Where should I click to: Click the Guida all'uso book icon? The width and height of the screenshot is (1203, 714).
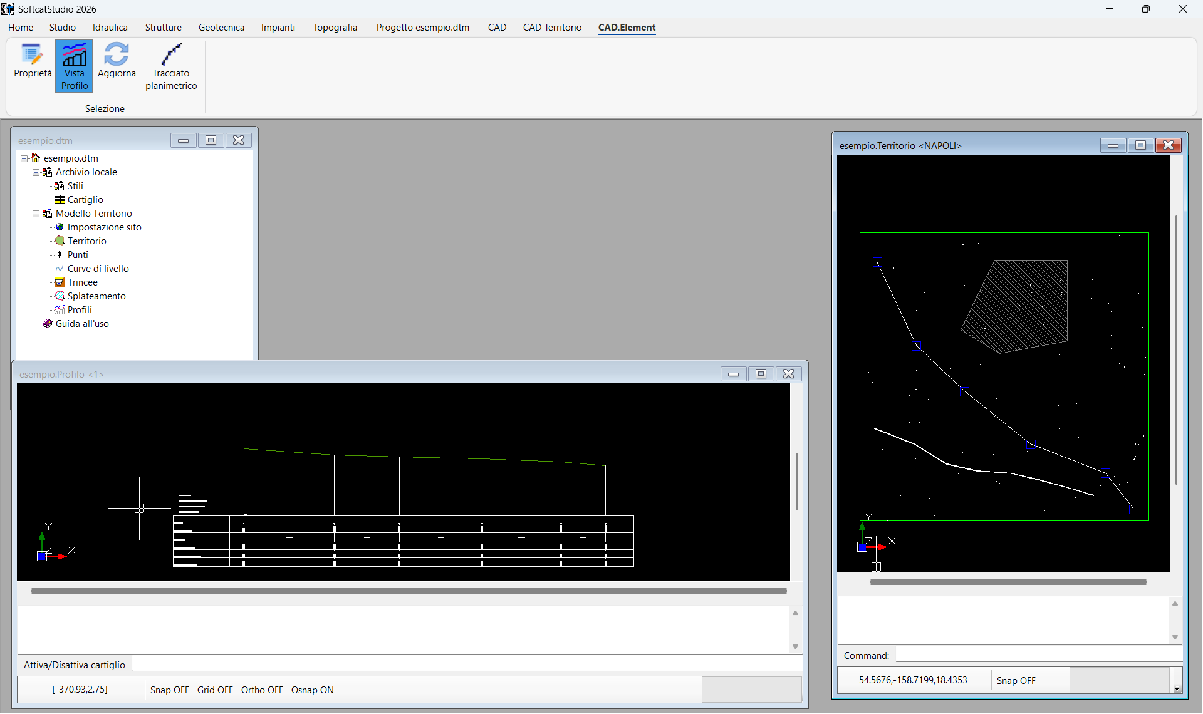tap(48, 324)
